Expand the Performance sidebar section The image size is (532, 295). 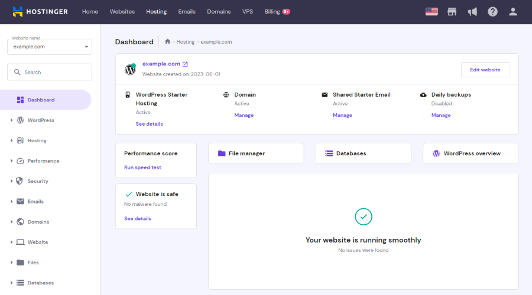tap(43, 161)
